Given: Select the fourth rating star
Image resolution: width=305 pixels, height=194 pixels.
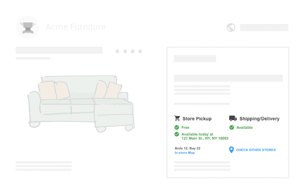Looking at the screenshot, I should [x=140, y=51].
